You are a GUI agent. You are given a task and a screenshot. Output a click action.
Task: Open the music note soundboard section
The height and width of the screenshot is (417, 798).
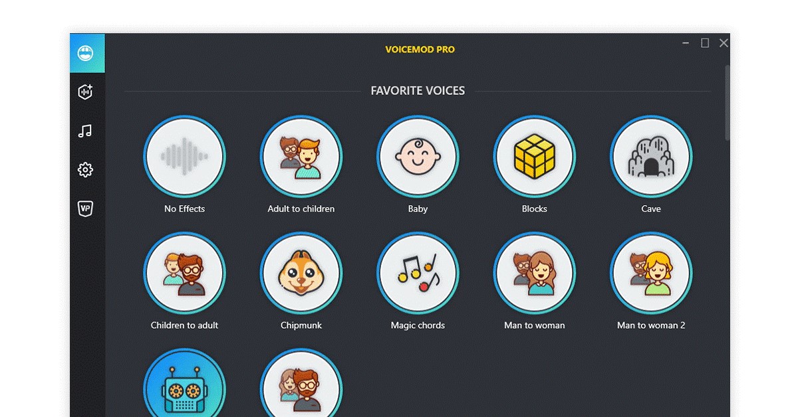tap(85, 131)
